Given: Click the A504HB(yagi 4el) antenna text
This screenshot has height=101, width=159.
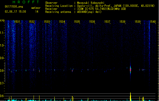Looking at the screenshot, I should (89, 12).
